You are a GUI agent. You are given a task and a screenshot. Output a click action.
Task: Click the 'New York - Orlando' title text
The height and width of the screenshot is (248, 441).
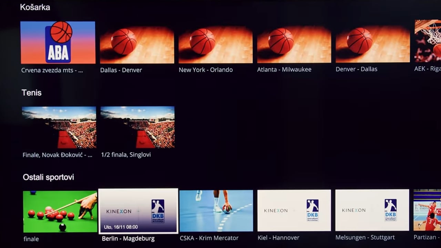point(206,70)
